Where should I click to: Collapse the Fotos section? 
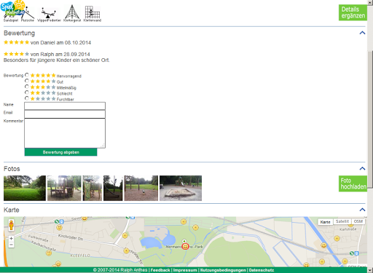coord(362,168)
